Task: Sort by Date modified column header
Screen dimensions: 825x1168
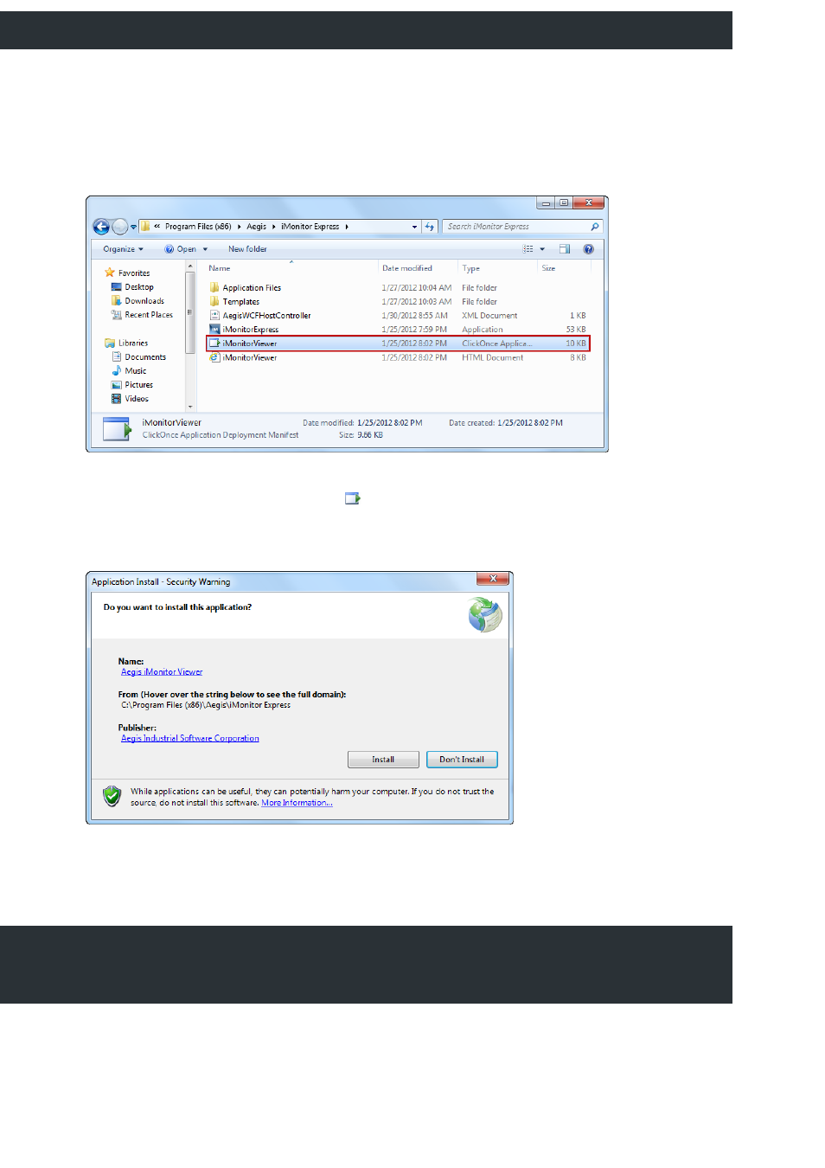Action: click(x=407, y=268)
